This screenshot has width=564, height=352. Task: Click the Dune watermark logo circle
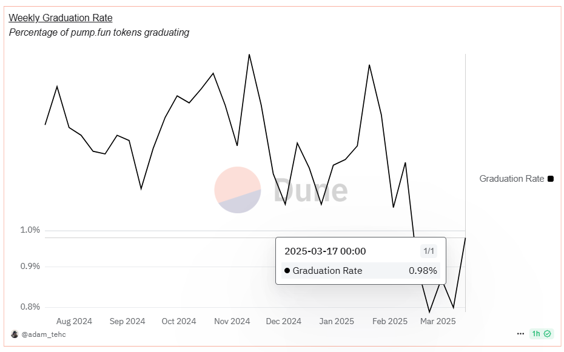point(237,190)
